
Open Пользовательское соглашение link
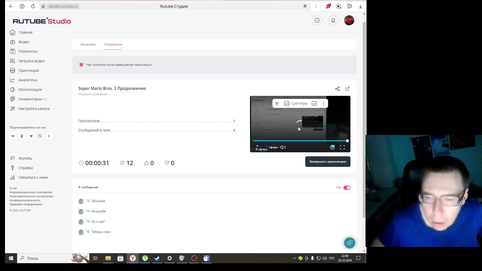[31, 196]
